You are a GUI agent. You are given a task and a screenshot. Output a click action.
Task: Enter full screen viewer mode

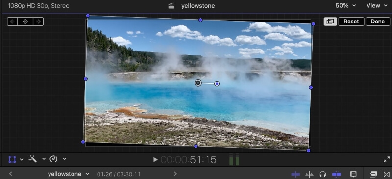(x=387, y=159)
